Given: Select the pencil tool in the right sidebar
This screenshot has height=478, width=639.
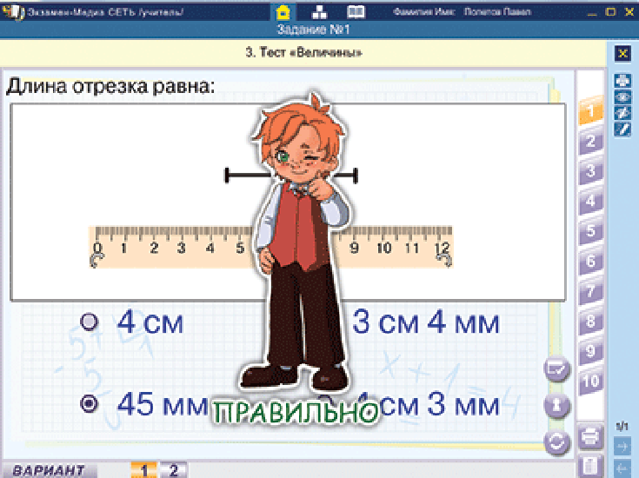Looking at the screenshot, I should (622, 129).
